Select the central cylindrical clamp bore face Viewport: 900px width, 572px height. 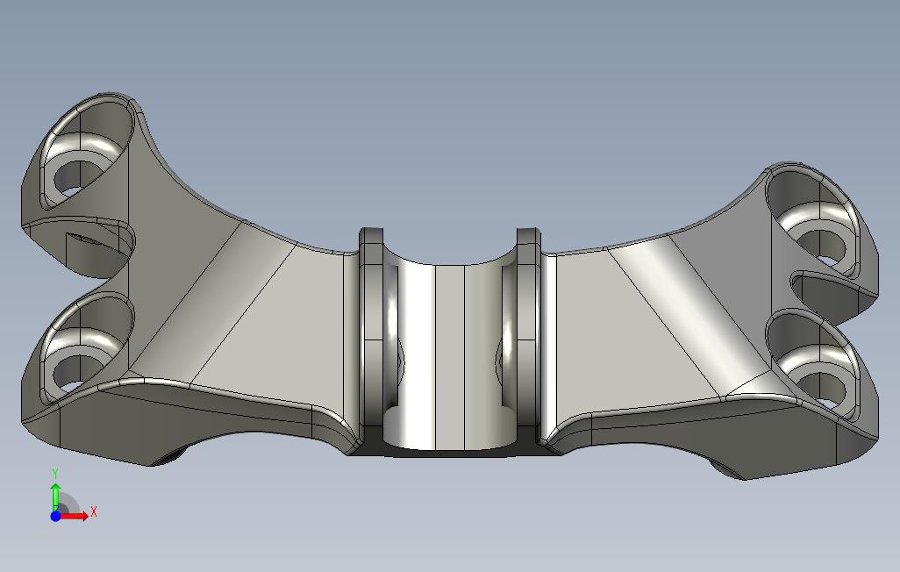[x=449, y=356]
